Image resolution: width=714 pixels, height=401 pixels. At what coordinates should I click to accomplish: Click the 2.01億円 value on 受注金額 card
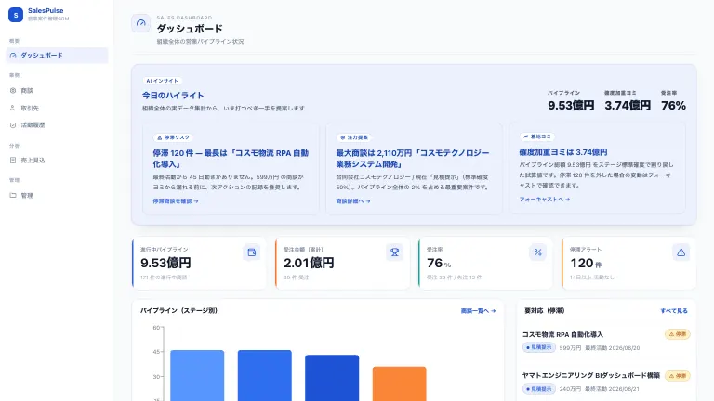(309, 263)
